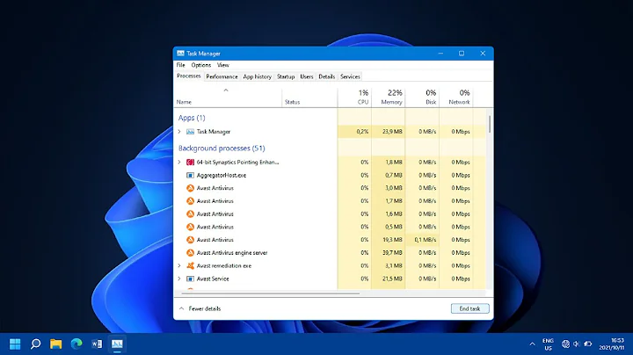633x355 pixels.
Task: Sort by the Name column header
Action: [228, 98]
